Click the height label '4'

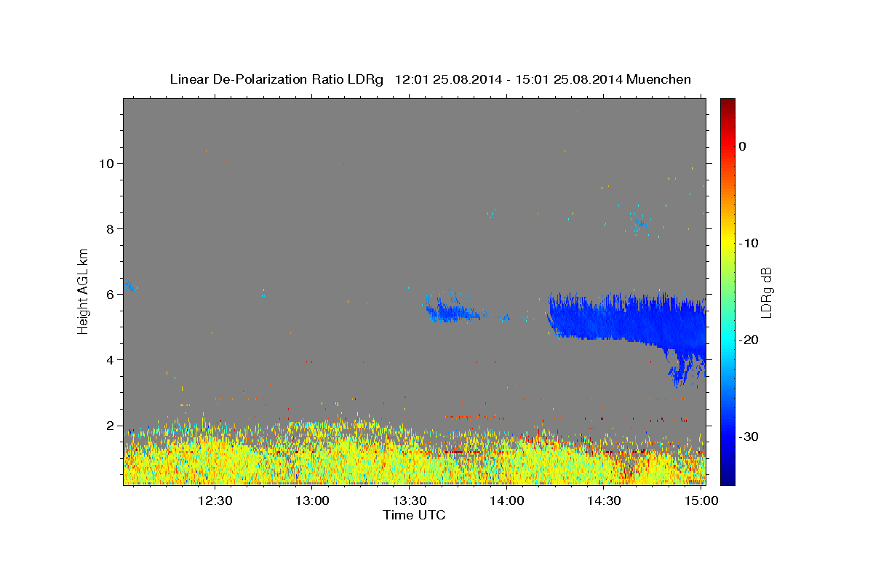point(111,360)
